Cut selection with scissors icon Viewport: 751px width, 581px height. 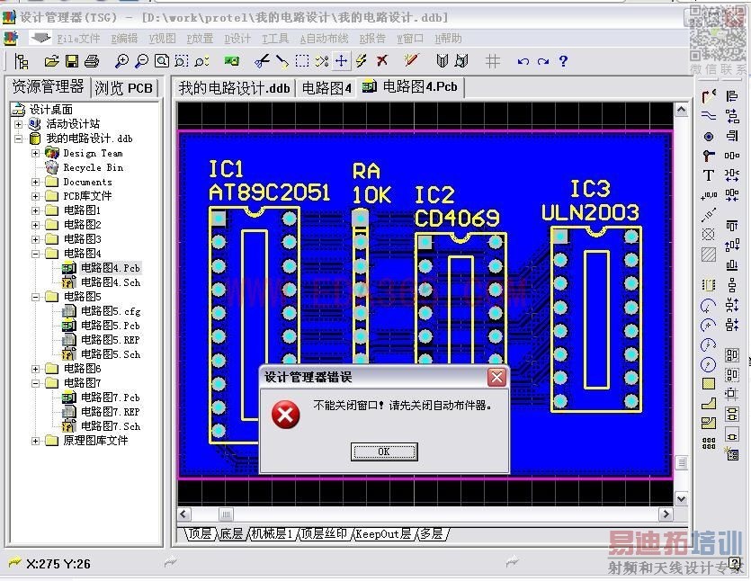pos(262,61)
